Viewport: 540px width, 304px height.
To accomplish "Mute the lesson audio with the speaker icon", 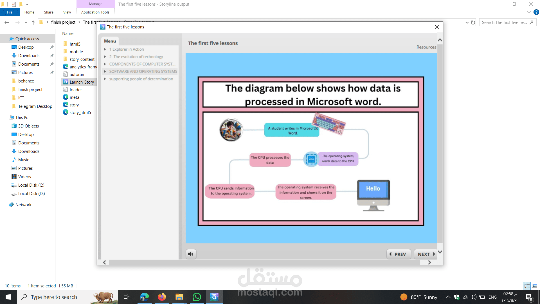I will pyautogui.click(x=191, y=254).
